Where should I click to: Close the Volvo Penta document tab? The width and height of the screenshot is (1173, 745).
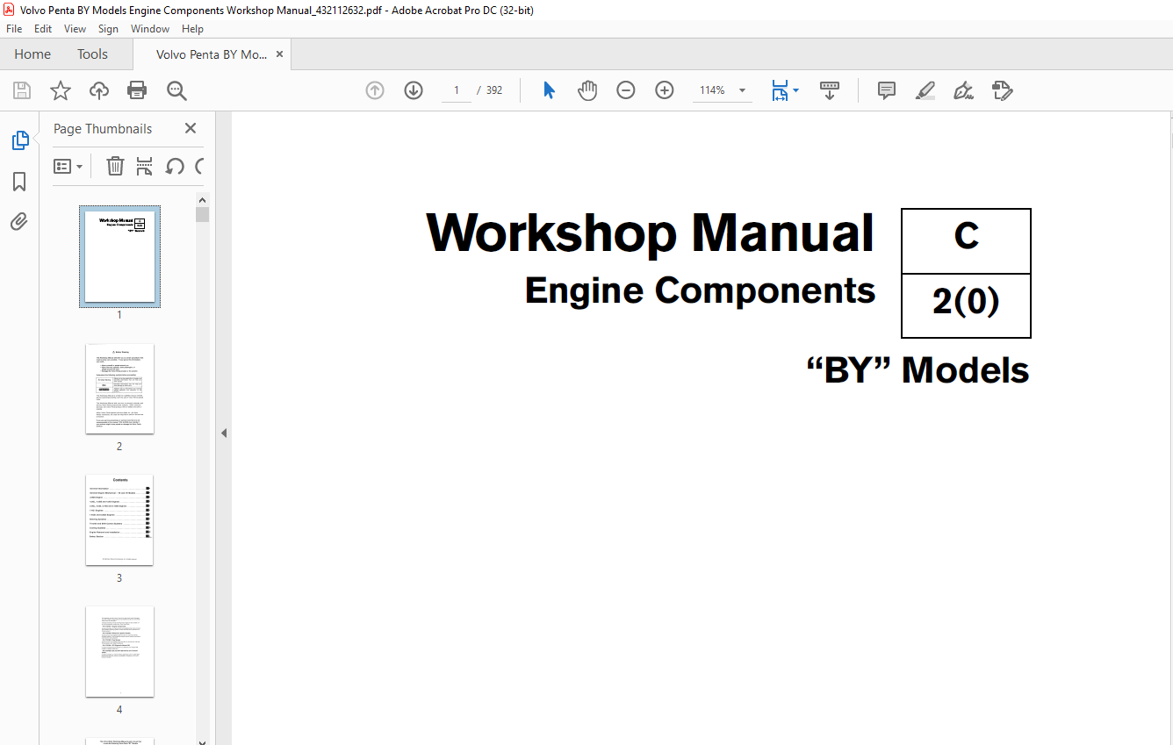point(280,54)
